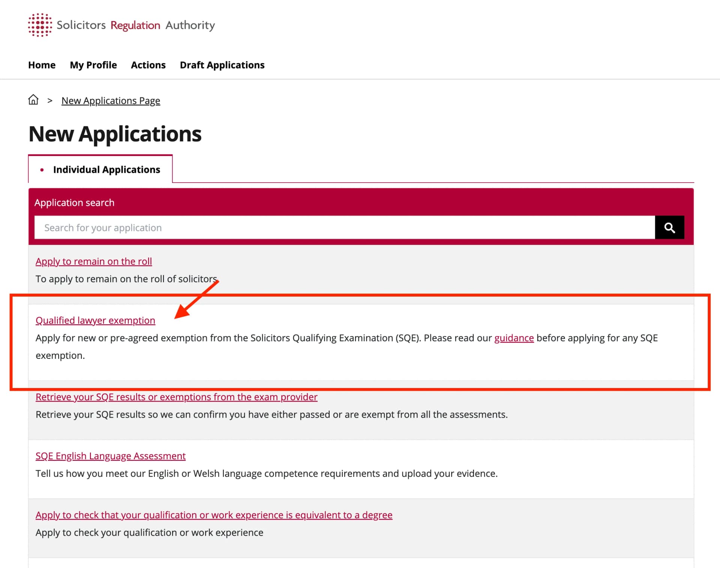Click the New Applications Page breadcrumb link
720x568 pixels.
[x=111, y=100]
